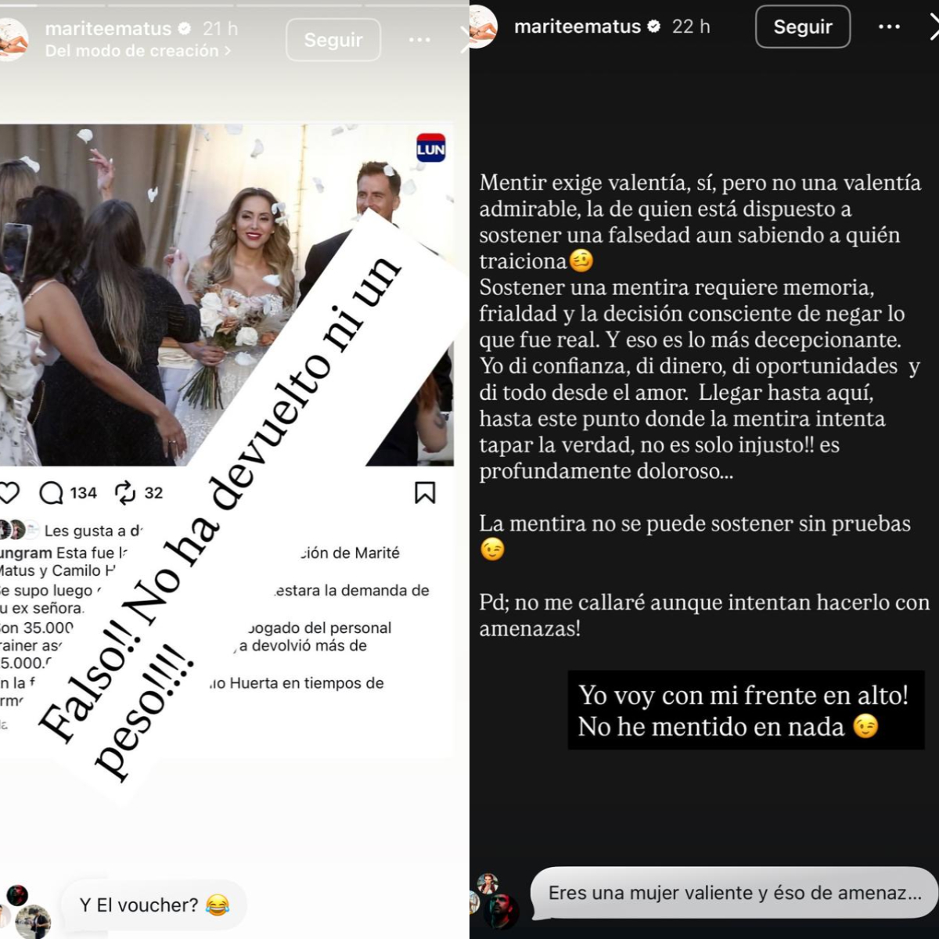Open the 'Y El voucher?' reply bubble

(154, 905)
